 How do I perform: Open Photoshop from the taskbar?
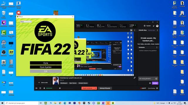pyautogui.click(x=70, y=103)
